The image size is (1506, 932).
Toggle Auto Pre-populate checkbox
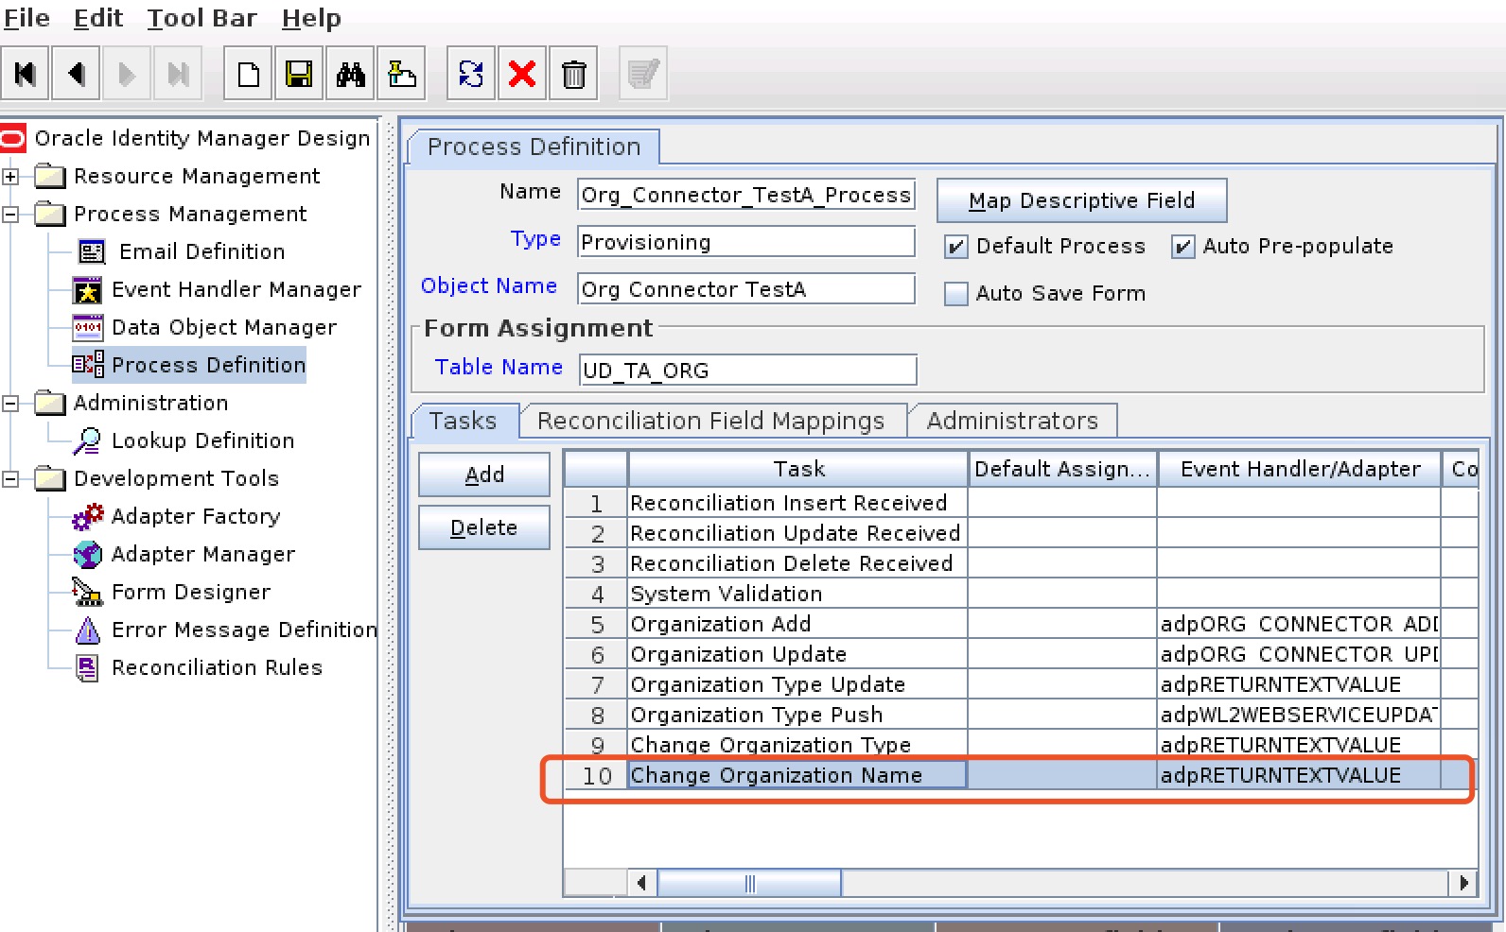[1182, 247]
